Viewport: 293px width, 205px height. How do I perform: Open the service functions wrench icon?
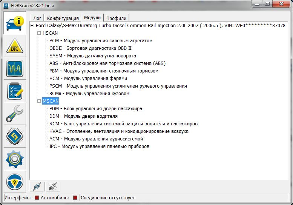pos(15,114)
